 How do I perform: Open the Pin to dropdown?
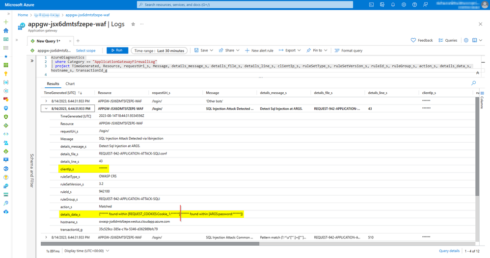(317, 51)
